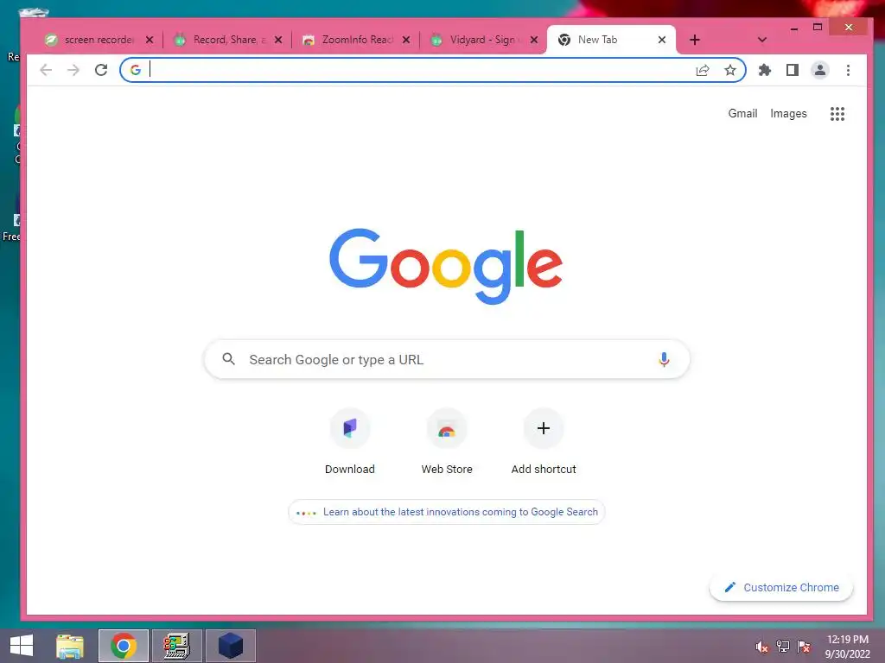Open the Web Store shortcut tile
Image resolution: width=885 pixels, height=663 pixels.
pos(447,443)
